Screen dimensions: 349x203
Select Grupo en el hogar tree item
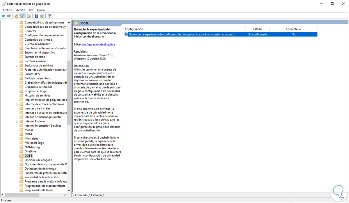[x=36, y=91]
